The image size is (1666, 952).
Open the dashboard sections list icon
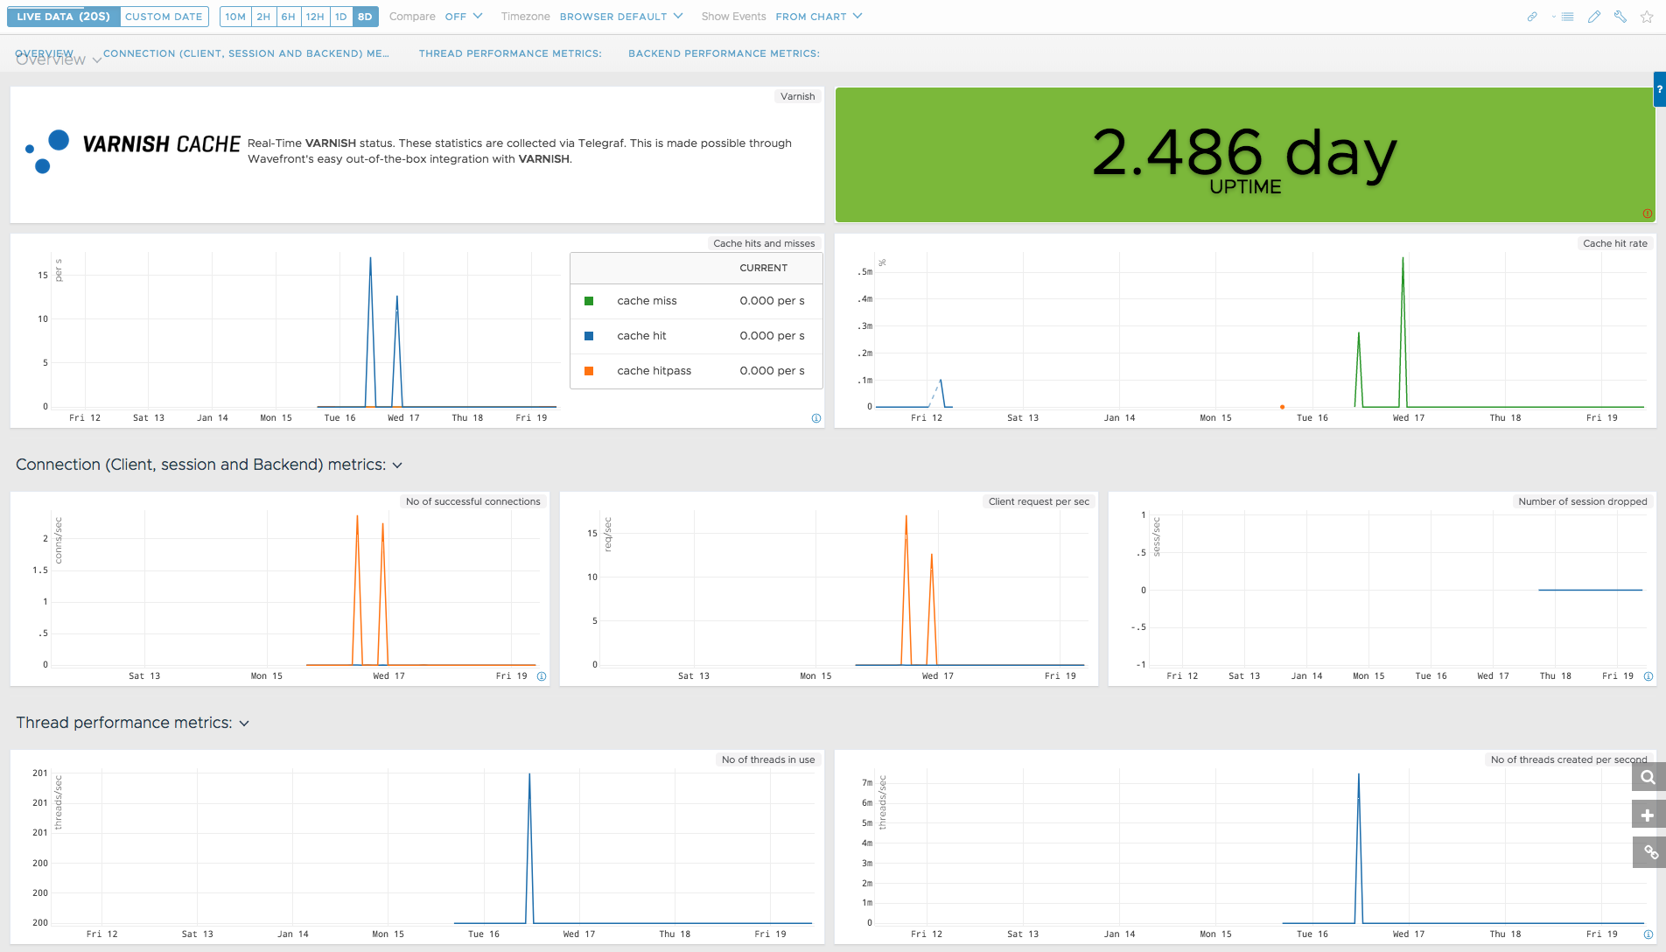click(1568, 17)
